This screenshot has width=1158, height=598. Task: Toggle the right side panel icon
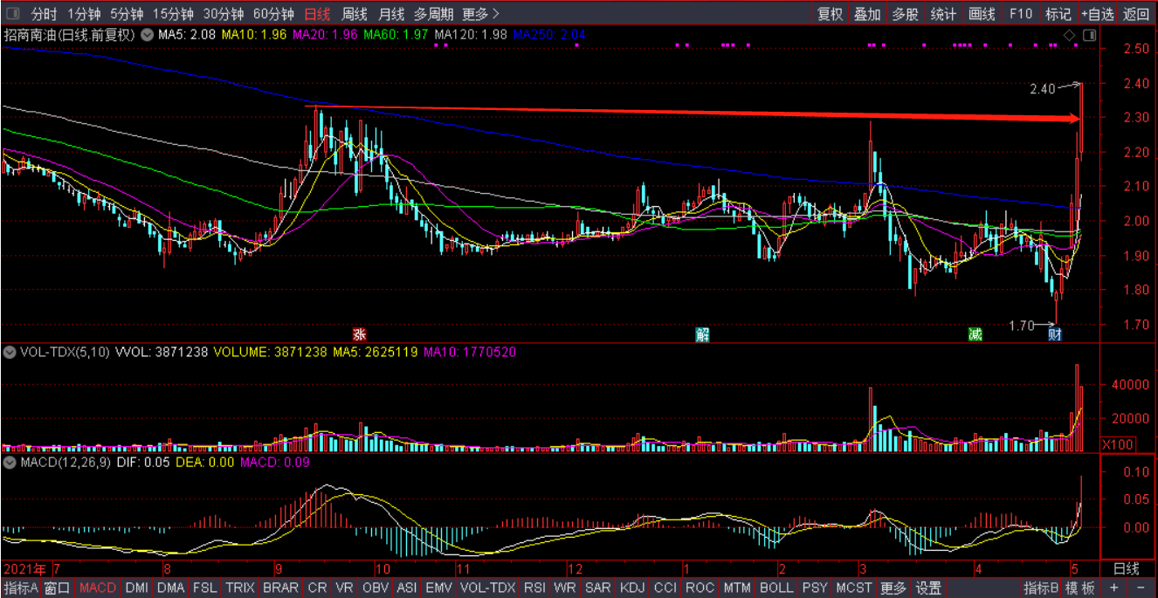(1088, 35)
